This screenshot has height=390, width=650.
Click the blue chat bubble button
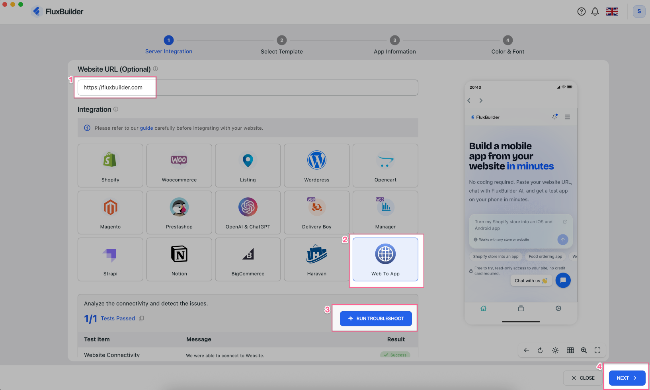point(563,280)
